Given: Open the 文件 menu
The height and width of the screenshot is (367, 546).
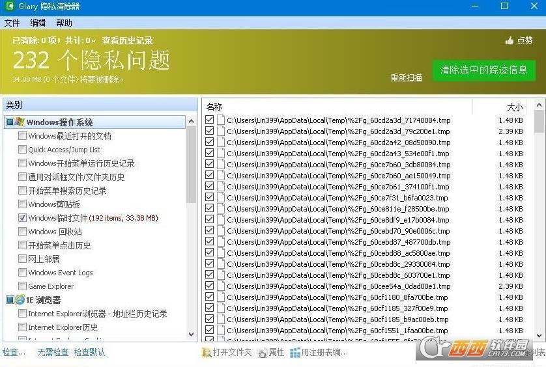Looking at the screenshot, I should tap(12, 23).
